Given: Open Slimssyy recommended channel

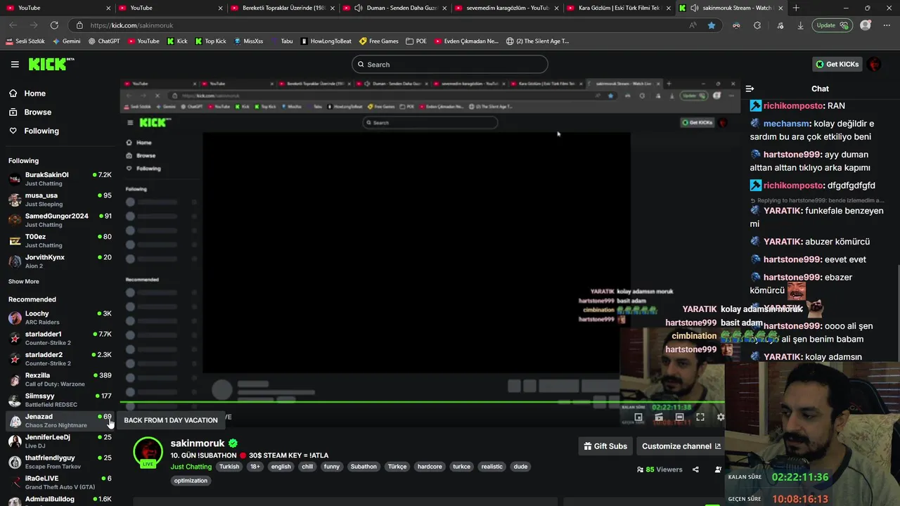Looking at the screenshot, I should click(x=60, y=400).
